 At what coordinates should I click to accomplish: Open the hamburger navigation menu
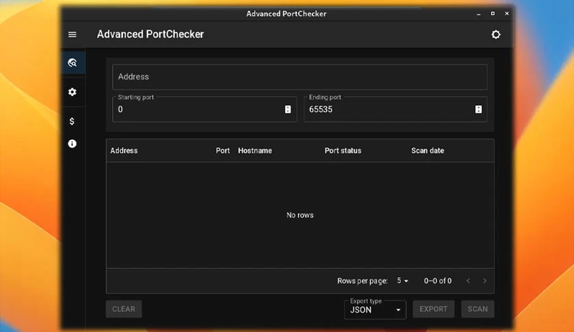(73, 34)
